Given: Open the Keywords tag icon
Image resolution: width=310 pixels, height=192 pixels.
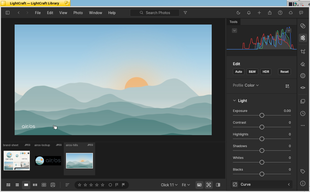Looking at the screenshot, I should pos(303,171).
